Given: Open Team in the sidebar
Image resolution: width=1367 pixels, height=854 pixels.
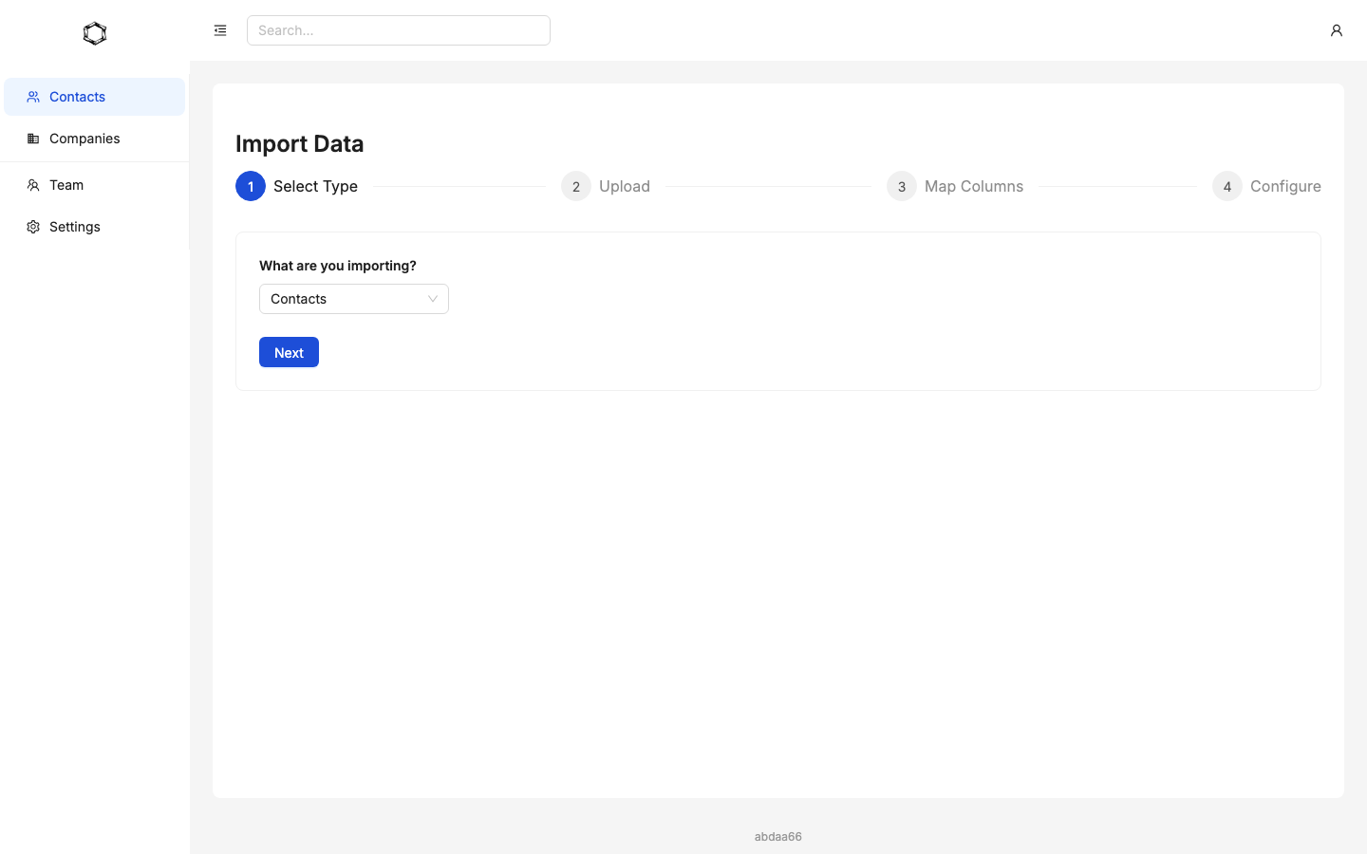Looking at the screenshot, I should click(95, 185).
